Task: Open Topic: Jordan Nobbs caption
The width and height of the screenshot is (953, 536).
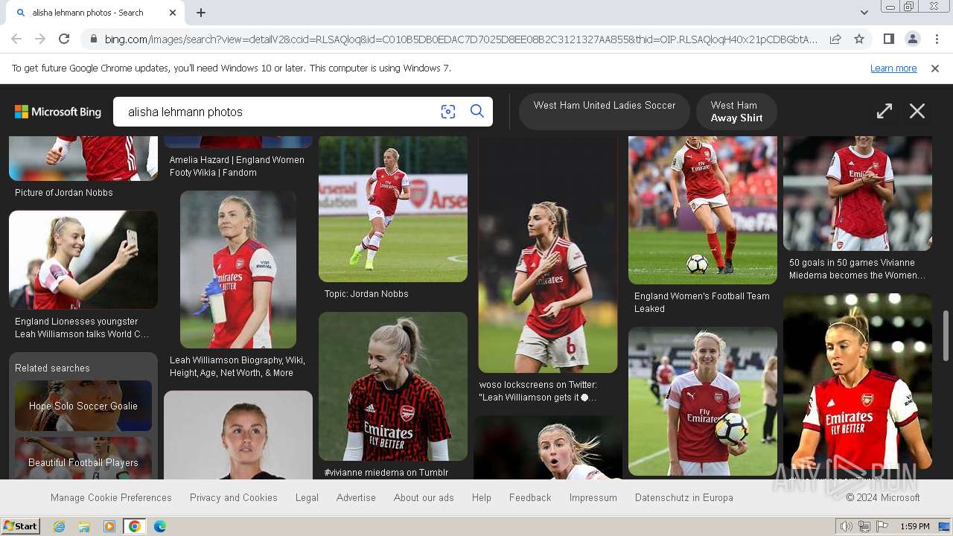Action: click(x=366, y=294)
